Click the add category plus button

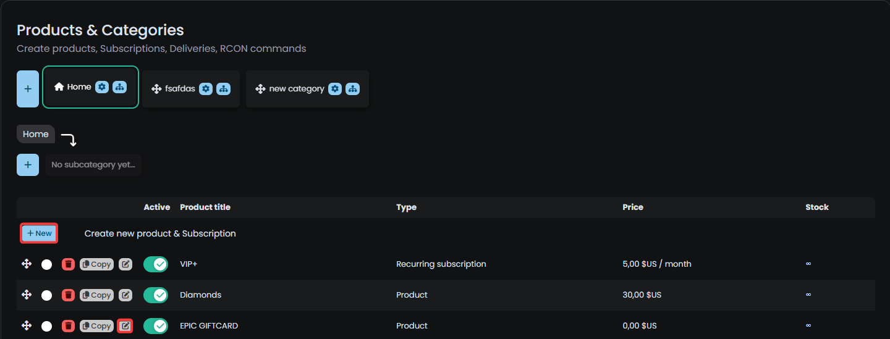(28, 89)
